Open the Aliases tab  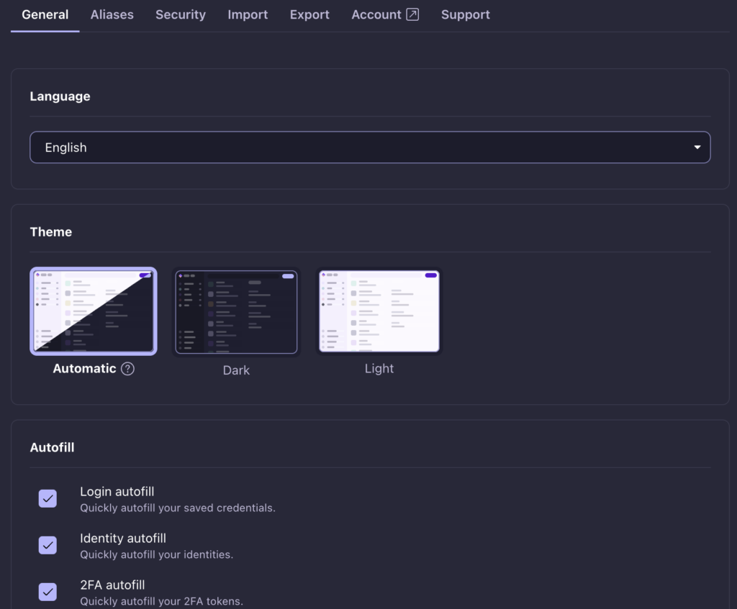point(112,14)
